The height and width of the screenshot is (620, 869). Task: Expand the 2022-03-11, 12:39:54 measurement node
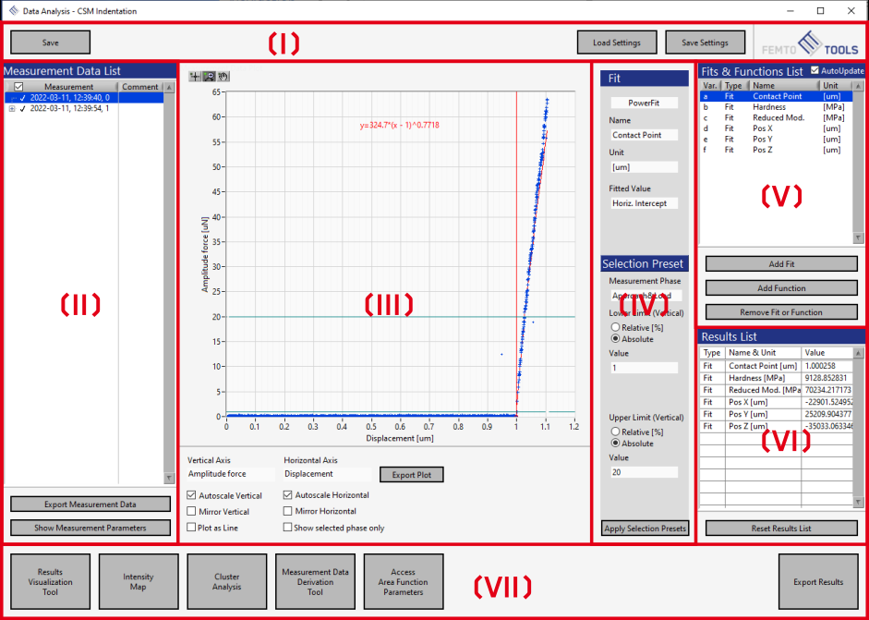11,108
